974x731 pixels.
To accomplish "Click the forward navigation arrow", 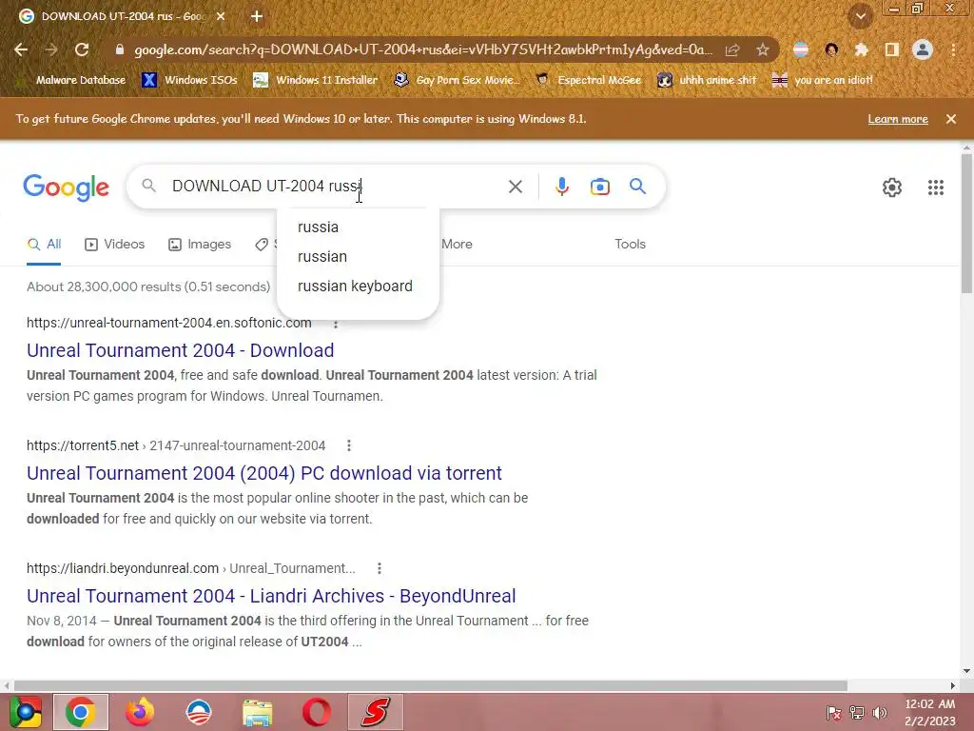I will click(x=51, y=49).
